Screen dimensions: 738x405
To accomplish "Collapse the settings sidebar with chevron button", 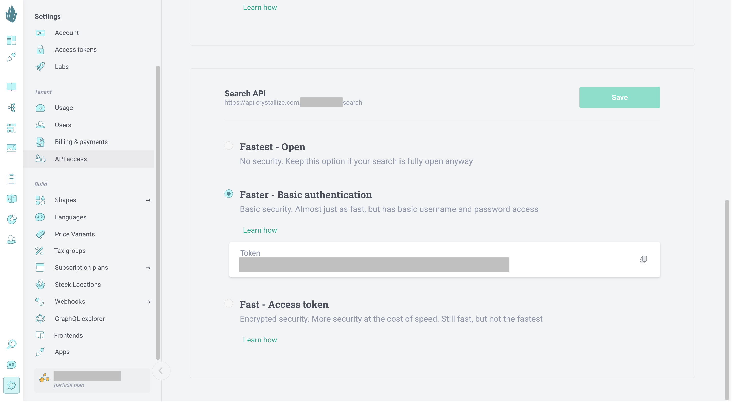I will pyautogui.click(x=161, y=371).
